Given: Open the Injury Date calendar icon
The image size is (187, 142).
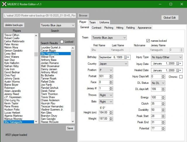Looking at the screenshot, I should (179, 63).
